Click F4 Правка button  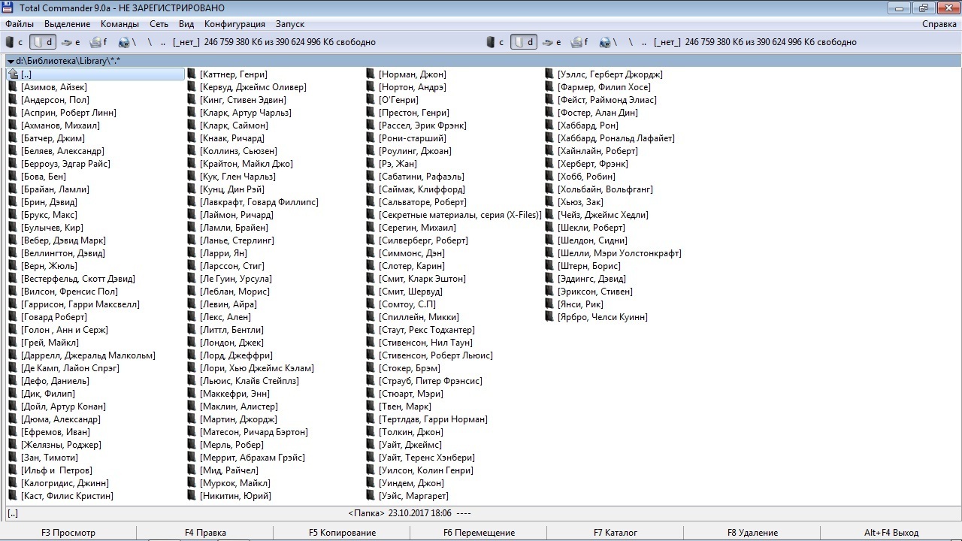pyautogui.click(x=205, y=533)
